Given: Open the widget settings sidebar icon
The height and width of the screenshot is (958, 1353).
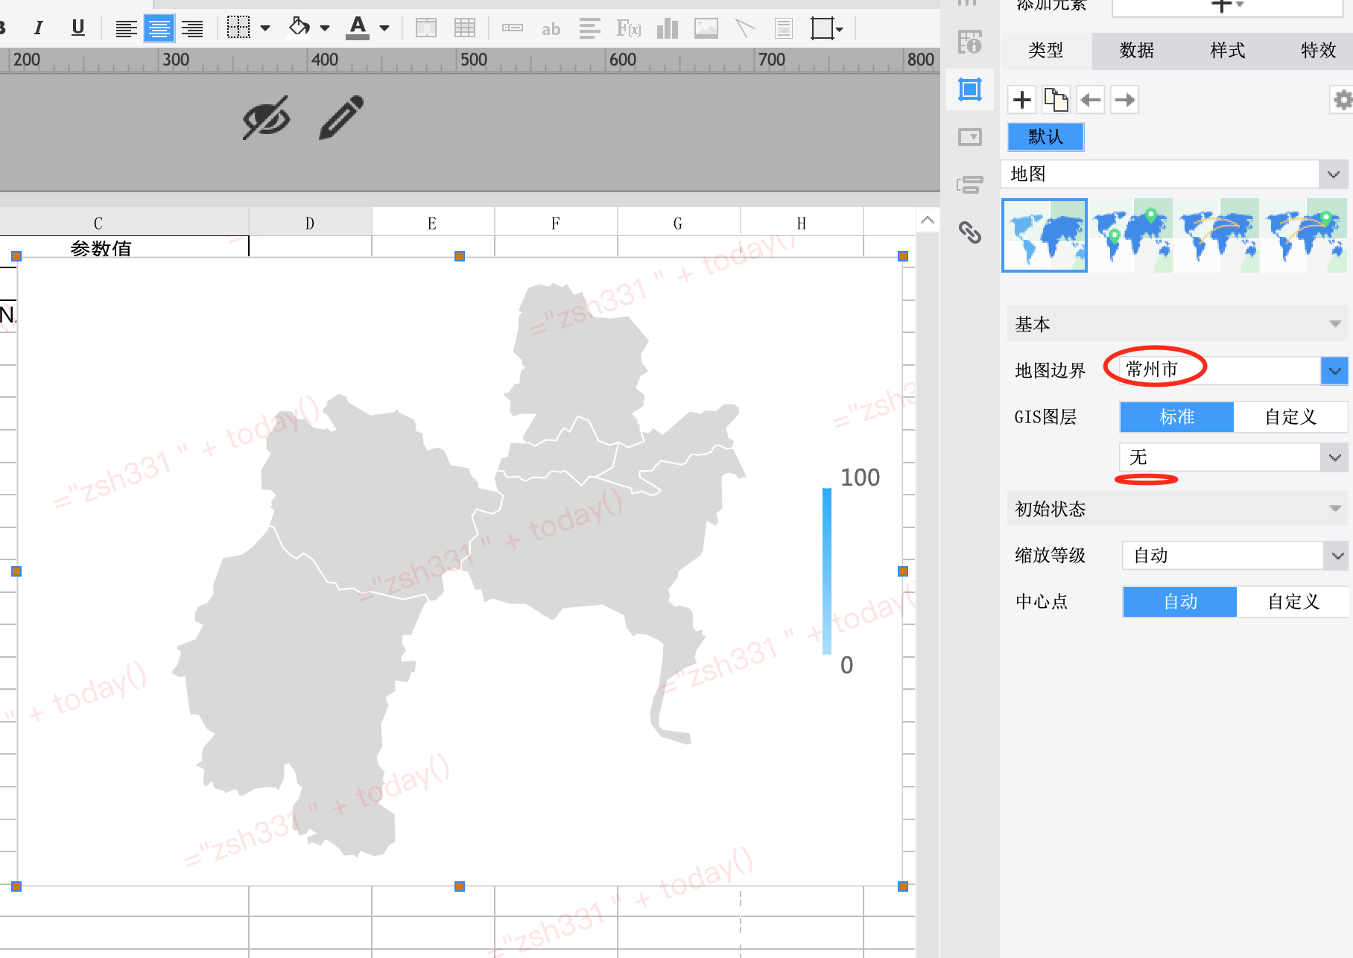Looking at the screenshot, I should coord(969,137).
